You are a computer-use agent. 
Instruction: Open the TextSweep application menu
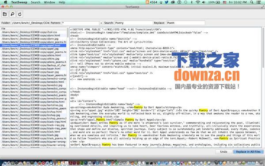point(19,2)
